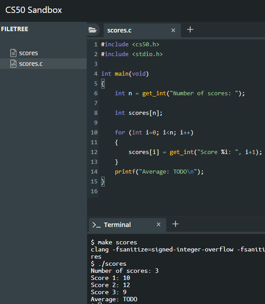Click line number 1 in the gutter
Viewport: 265px width, 304px height.
96,45
